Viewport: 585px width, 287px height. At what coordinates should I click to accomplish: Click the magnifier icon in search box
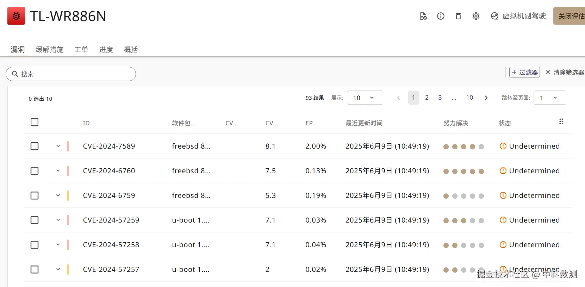15,74
